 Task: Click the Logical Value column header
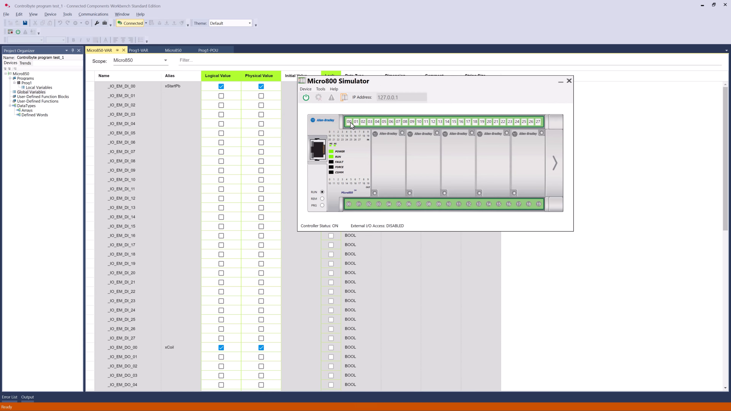point(221,76)
